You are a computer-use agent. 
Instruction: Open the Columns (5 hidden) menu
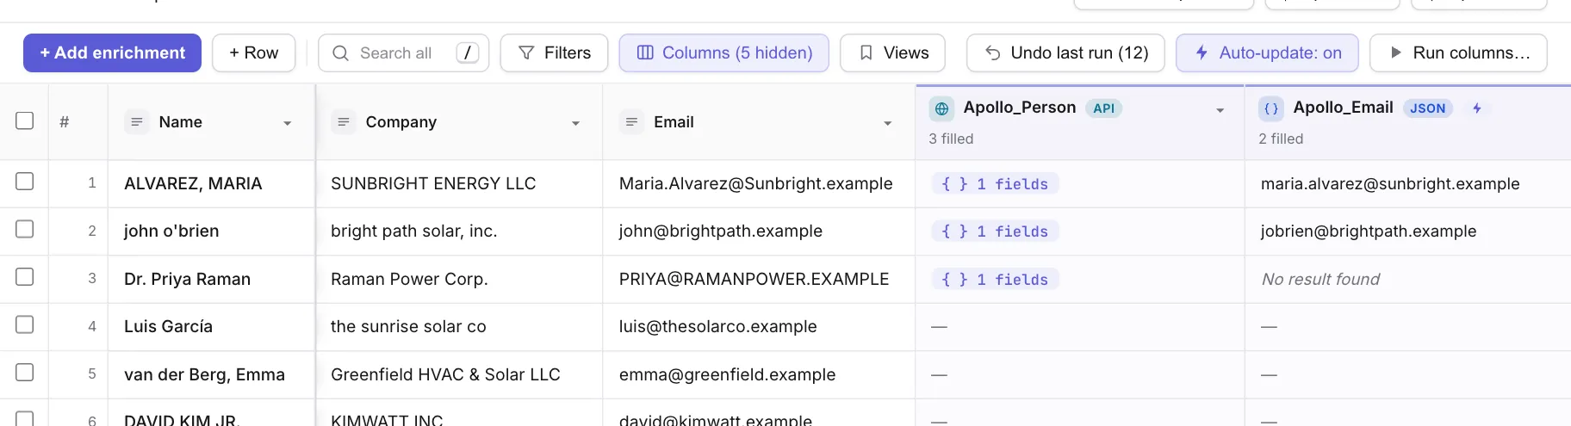pyautogui.click(x=724, y=52)
